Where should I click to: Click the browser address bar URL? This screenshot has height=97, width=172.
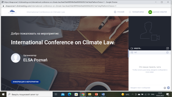click(x=61, y=6)
